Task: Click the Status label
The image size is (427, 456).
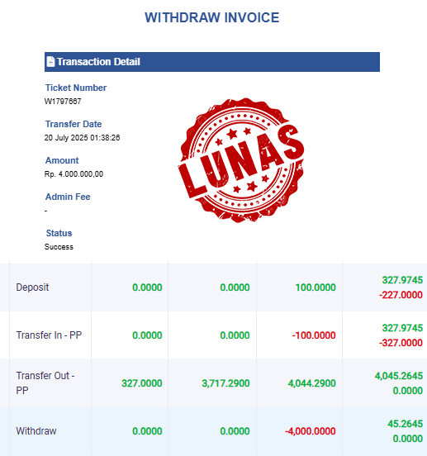Action: point(59,233)
